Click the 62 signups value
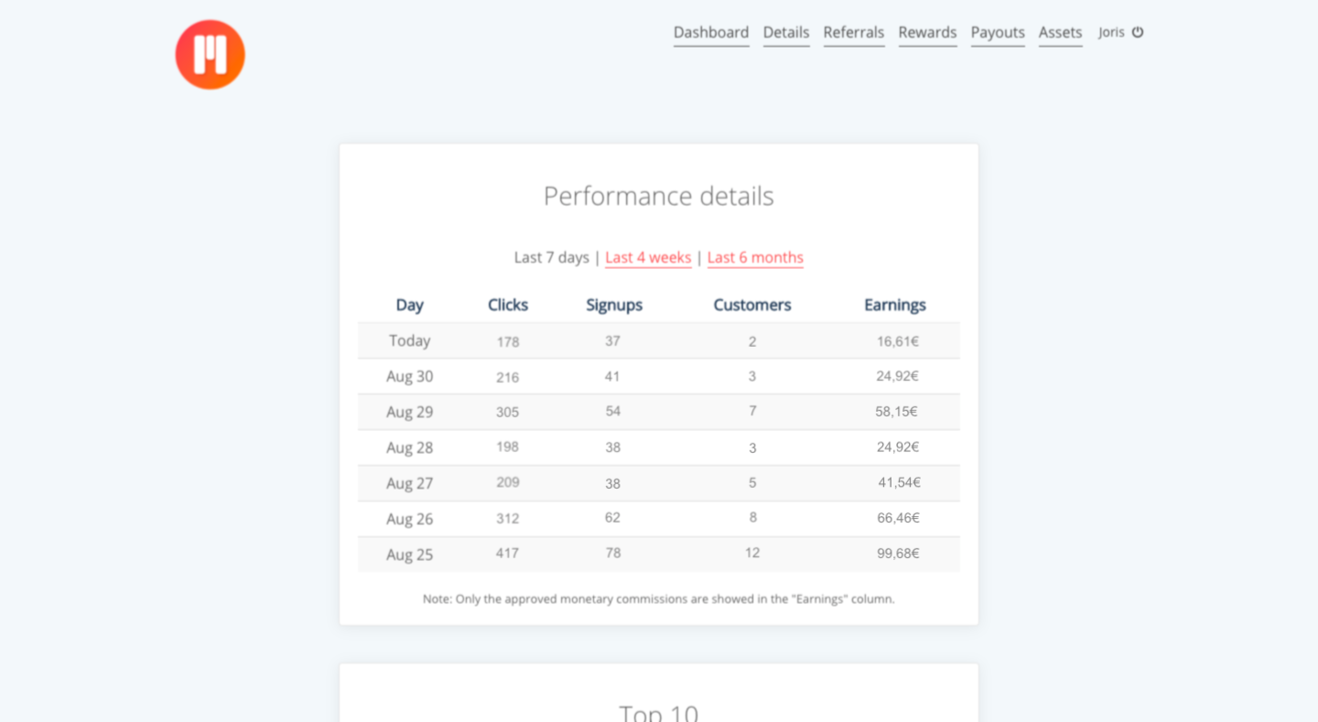Viewport: 1318px width, 722px height. pyautogui.click(x=612, y=517)
